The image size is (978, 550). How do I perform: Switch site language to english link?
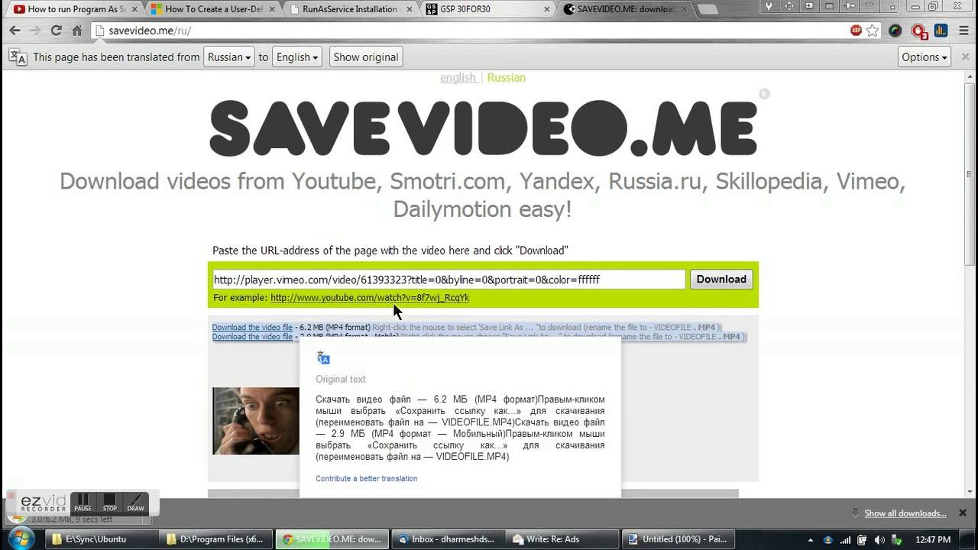[x=458, y=78]
